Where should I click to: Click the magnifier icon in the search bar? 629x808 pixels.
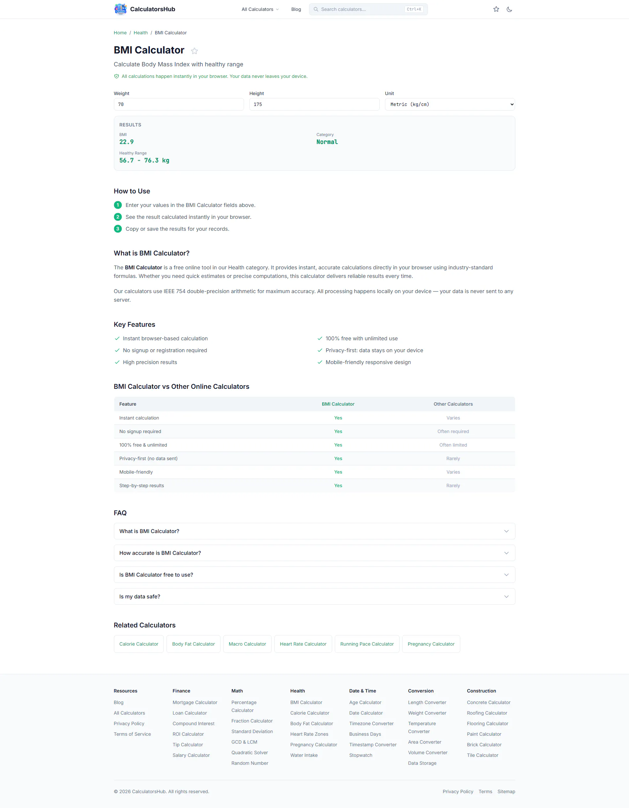pos(316,9)
